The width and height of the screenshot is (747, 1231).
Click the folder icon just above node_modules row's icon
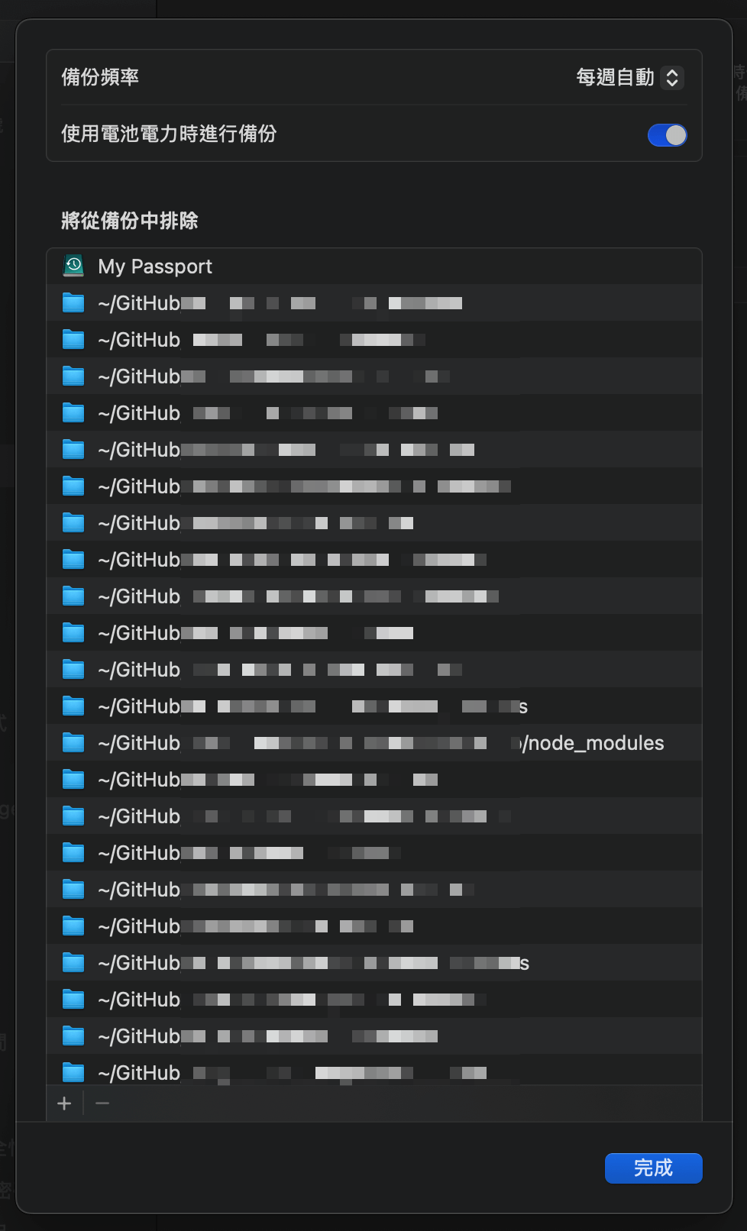73,706
